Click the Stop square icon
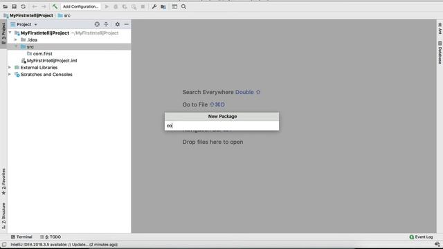Viewport: 443px width, 249px height. (x=143, y=6)
